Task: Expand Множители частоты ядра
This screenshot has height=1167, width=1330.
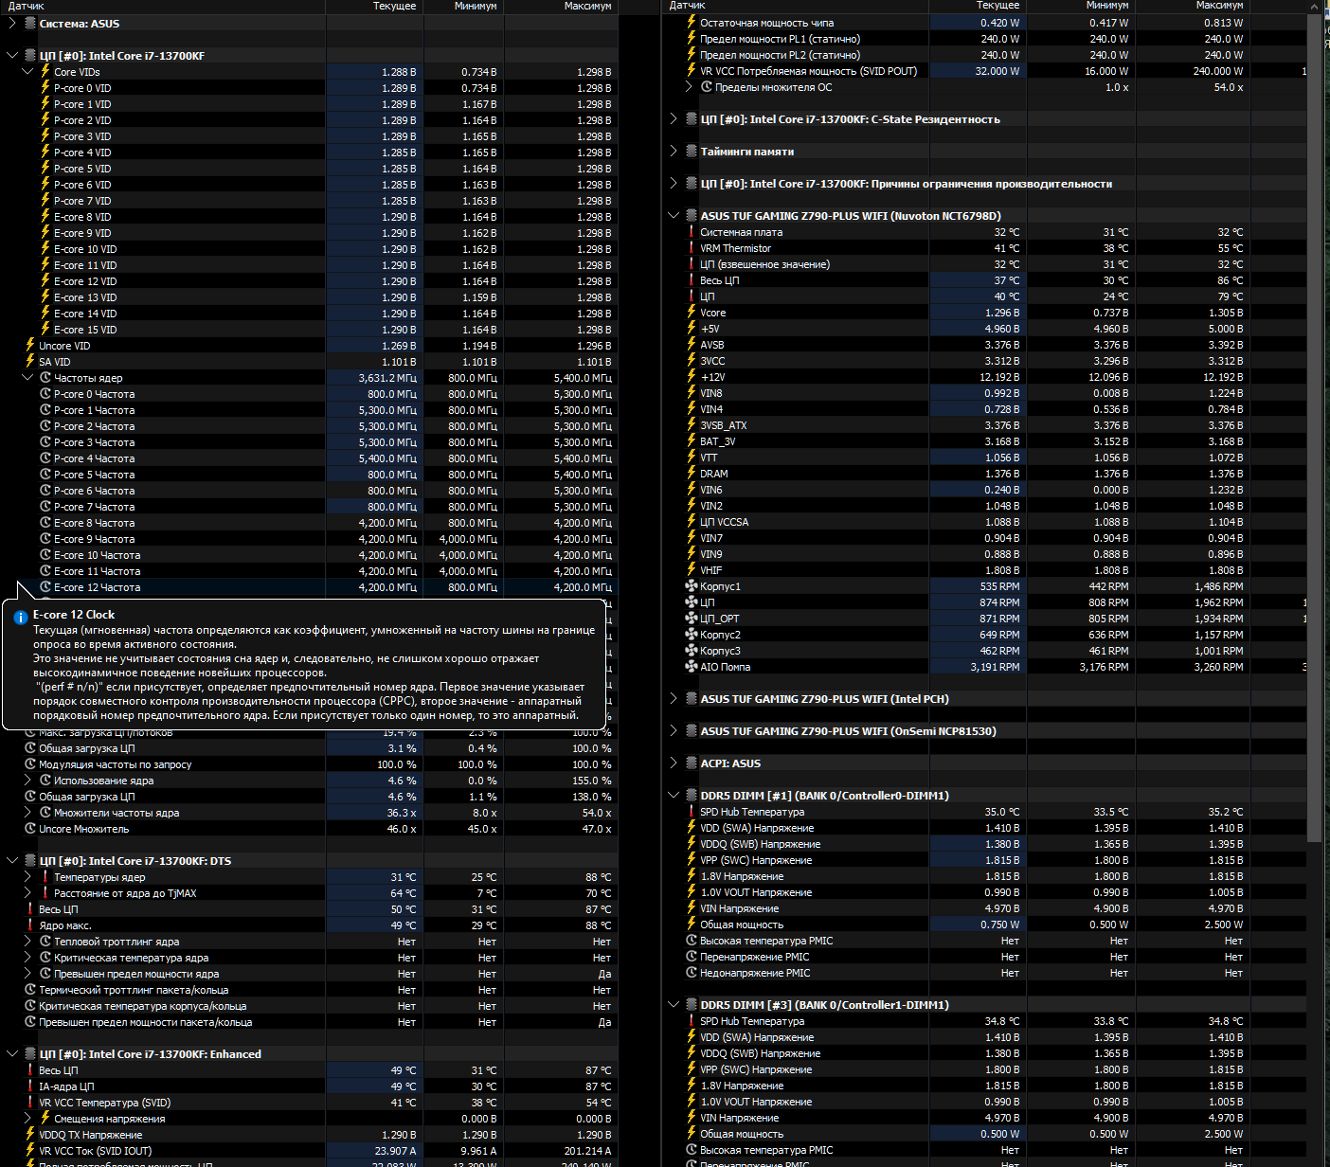Action: [x=27, y=813]
